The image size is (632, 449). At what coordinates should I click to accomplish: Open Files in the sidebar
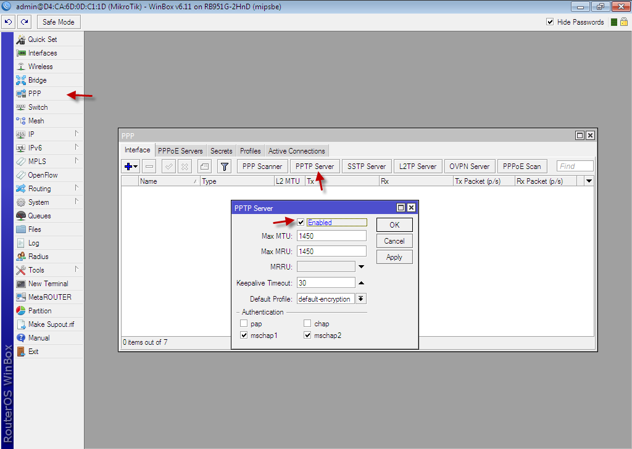click(49, 229)
